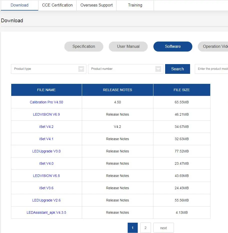Open Release Notes for LEDAssistant_apk V4.3.5
This screenshot has height=233, width=228.
click(117, 212)
